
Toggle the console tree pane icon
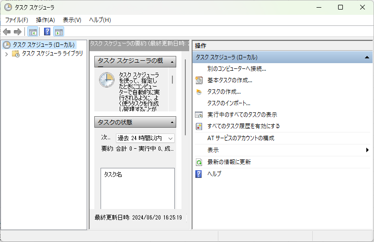(x=33, y=32)
